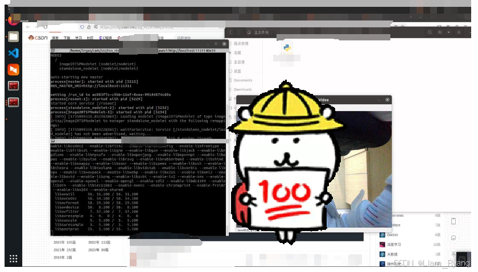478x272 pixels.
Task: Click the terminal window vertical scrollbar
Action: point(227,122)
